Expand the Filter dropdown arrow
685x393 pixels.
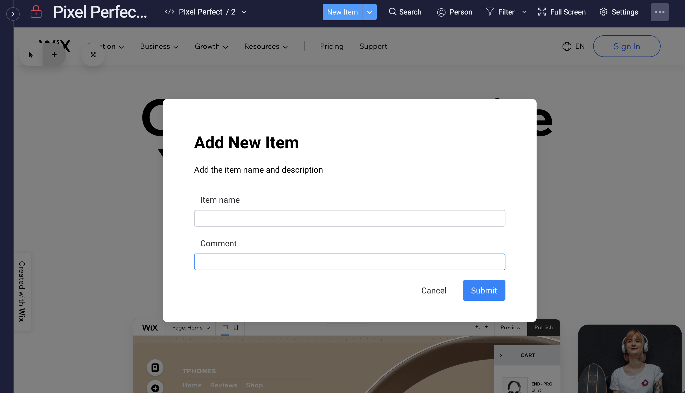coord(524,12)
